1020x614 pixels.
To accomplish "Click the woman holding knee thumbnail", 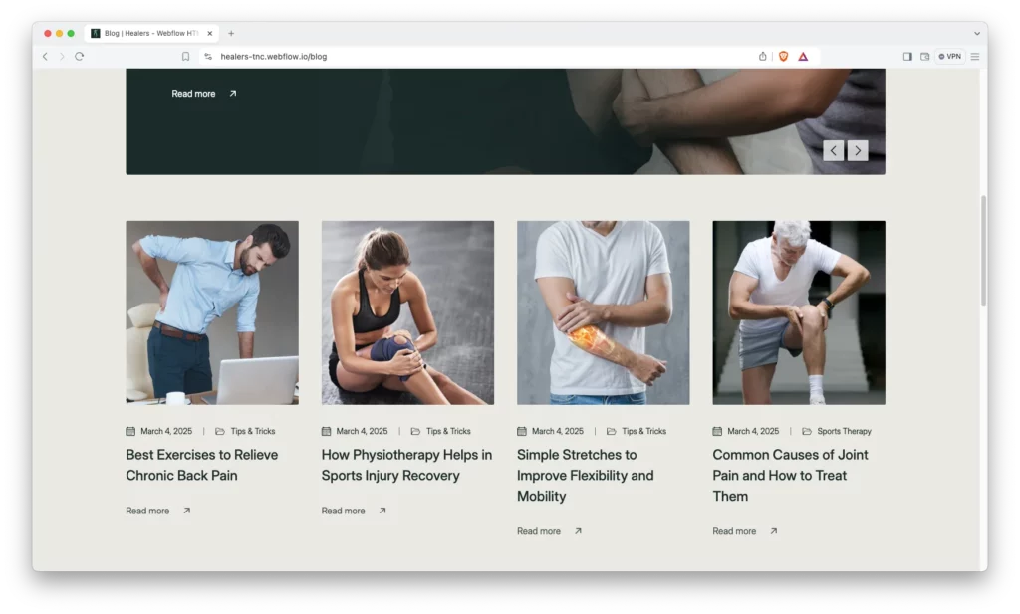I will click(407, 312).
